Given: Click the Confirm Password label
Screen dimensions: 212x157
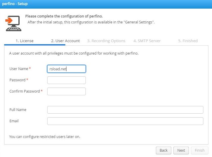Looking at the screenshot, I should pos(24,91).
